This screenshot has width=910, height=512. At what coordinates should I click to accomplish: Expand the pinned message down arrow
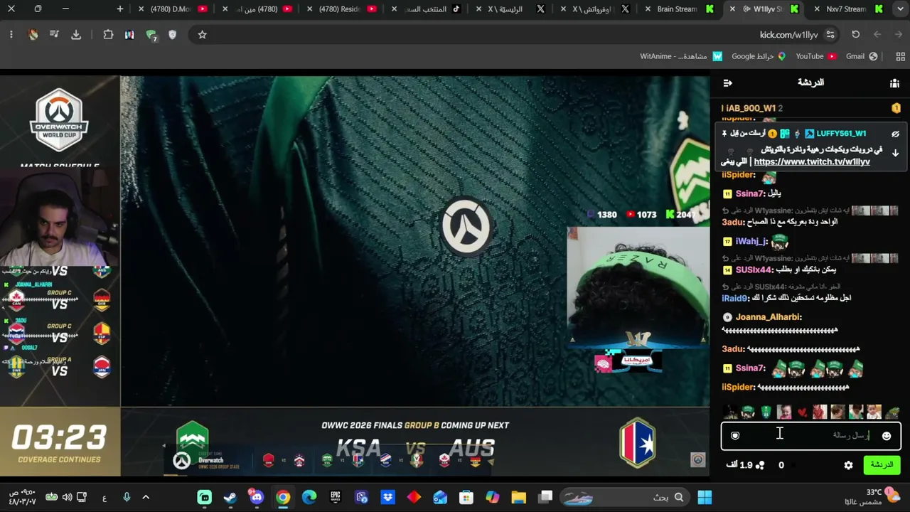(895, 152)
